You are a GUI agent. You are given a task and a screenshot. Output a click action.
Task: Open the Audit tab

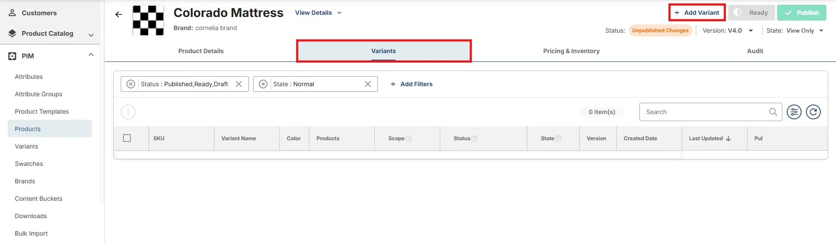click(755, 51)
